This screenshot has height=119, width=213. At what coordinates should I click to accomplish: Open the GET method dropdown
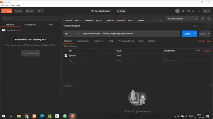pyautogui.click(x=72, y=34)
